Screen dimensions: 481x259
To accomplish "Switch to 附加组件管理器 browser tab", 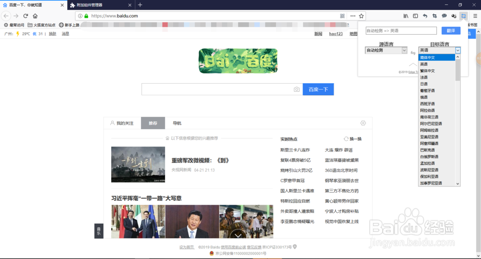I will point(101,5).
